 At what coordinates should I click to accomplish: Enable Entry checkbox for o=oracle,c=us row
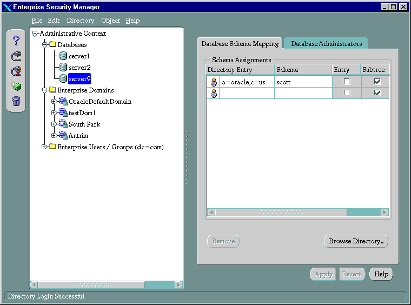[x=347, y=82]
